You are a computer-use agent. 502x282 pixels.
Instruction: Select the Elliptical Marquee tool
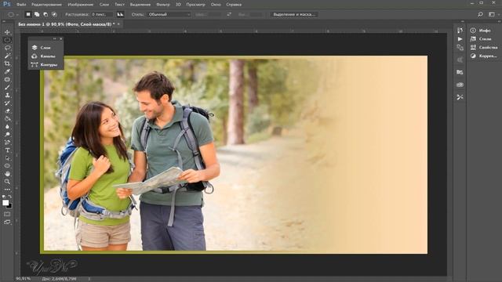pos(7,40)
